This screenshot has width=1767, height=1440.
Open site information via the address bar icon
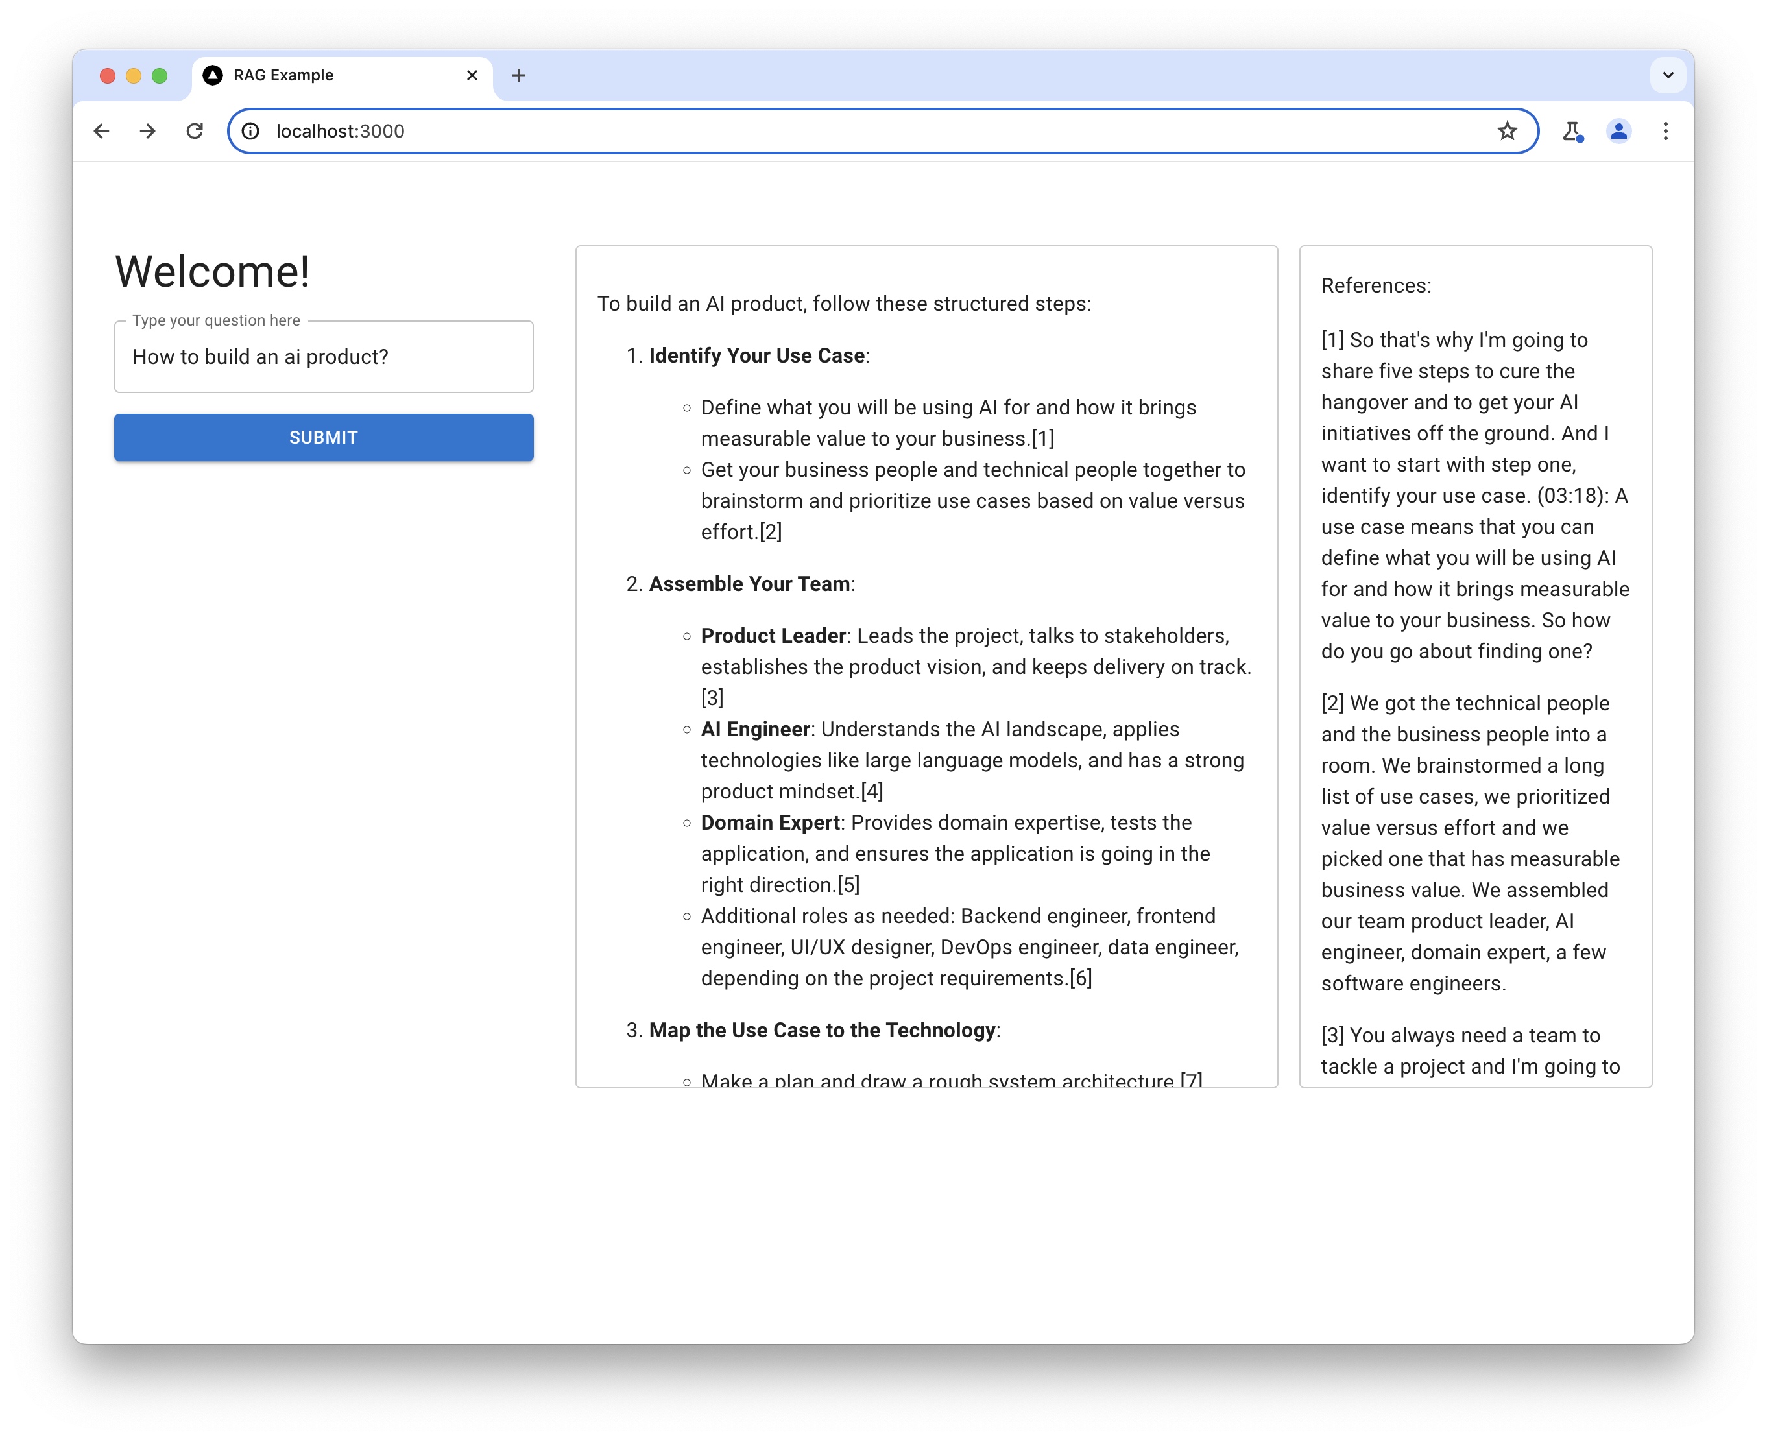tap(251, 131)
